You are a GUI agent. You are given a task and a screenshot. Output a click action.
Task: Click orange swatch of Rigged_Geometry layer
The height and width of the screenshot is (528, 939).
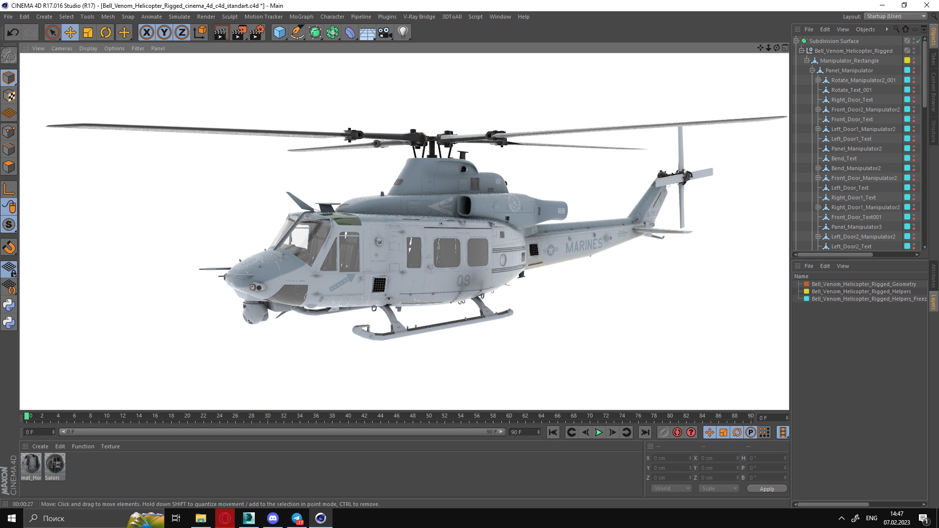pos(806,284)
